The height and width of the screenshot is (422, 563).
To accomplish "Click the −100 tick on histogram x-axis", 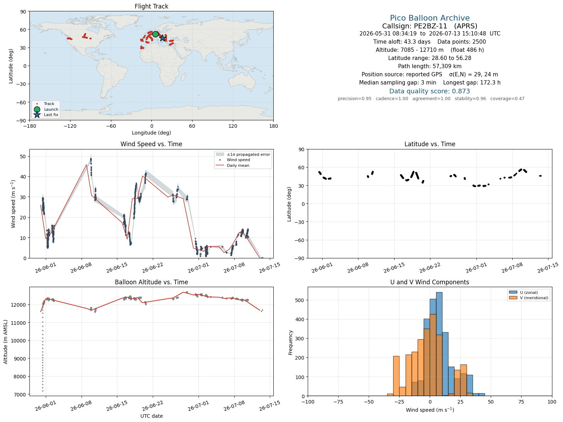I will [308, 402].
